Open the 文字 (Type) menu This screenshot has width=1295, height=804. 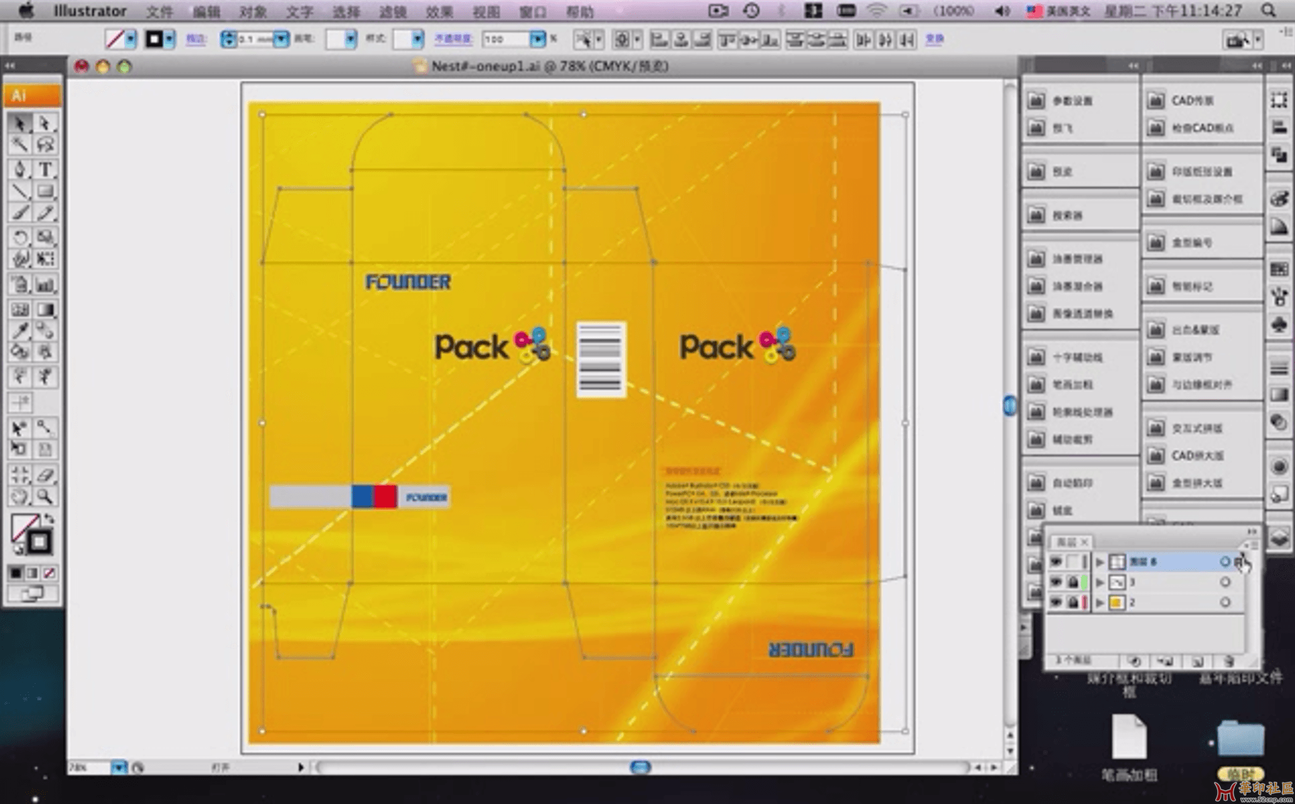point(300,11)
